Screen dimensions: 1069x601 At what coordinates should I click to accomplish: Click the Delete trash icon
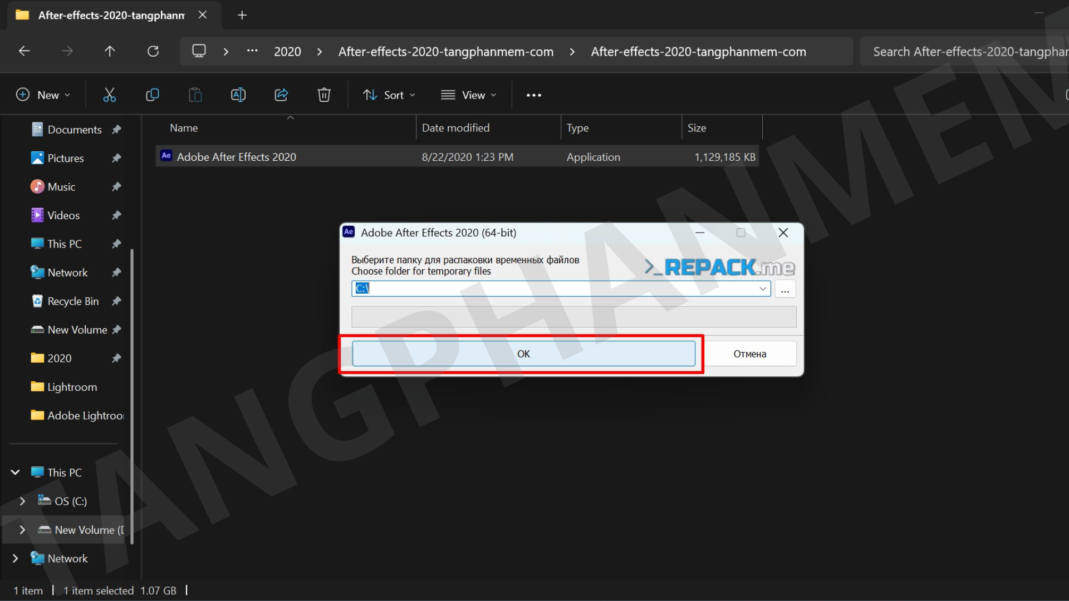tap(324, 95)
